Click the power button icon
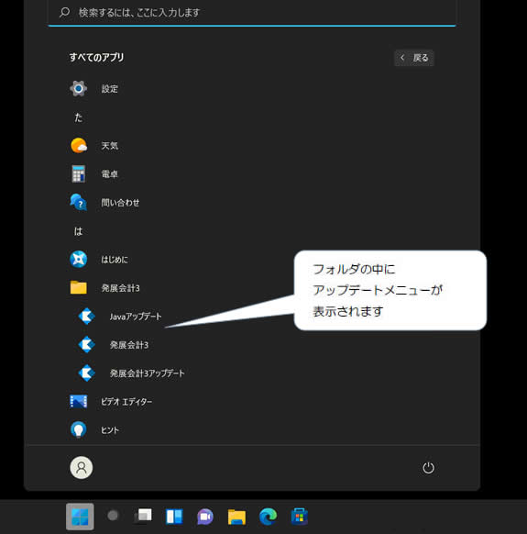The width and height of the screenshot is (527, 534). click(428, 468)
